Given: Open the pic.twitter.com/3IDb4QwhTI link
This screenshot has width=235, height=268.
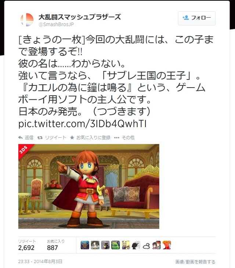Looking at the screenshot, I should coord(82,124).
